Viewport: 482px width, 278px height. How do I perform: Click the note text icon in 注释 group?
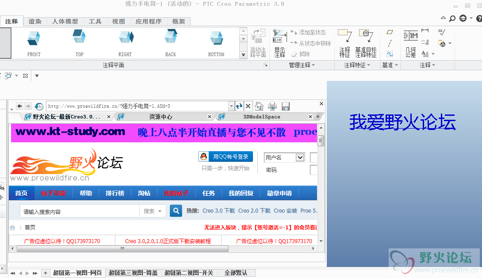click(425, 54)
